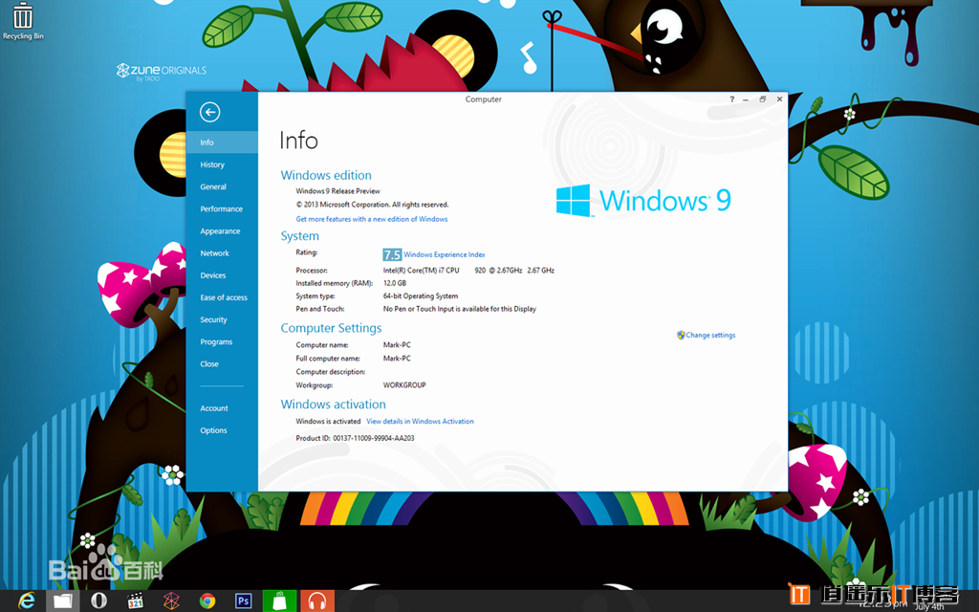Viewport: 979px width, 612px height.
Task: Launch Photoshop from the taskbar
Action: click(x=244, y=601)
